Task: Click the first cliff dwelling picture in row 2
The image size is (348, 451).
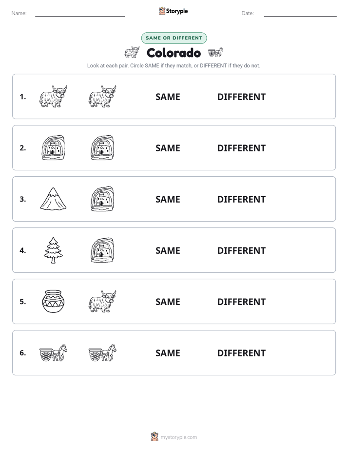Action: point(53,147)
